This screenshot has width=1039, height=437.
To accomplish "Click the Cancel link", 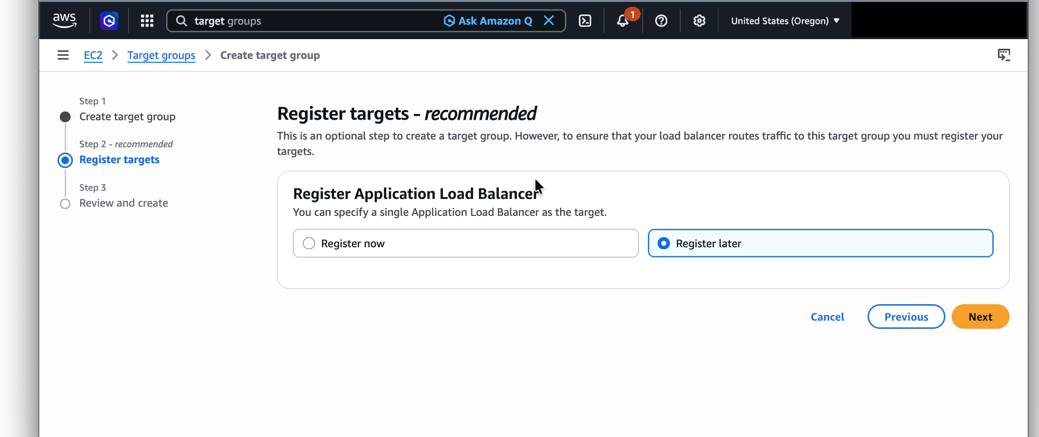I will (827, 317).
